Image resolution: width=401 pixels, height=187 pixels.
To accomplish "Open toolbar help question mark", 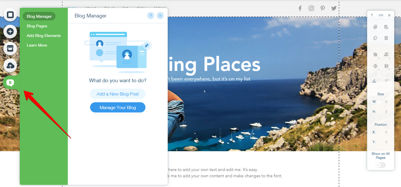I will [x=371, y=15].
